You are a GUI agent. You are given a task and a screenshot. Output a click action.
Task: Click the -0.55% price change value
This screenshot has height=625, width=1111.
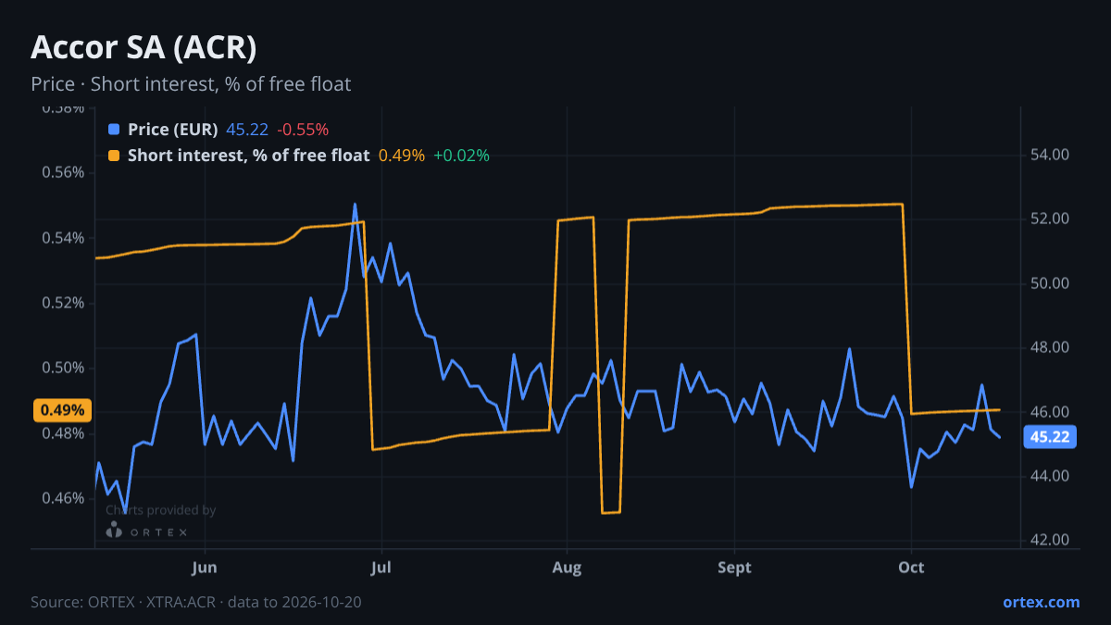(303, 130)
